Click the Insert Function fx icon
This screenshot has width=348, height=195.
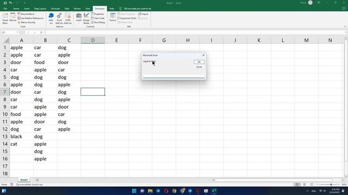[x=41, y=32]
